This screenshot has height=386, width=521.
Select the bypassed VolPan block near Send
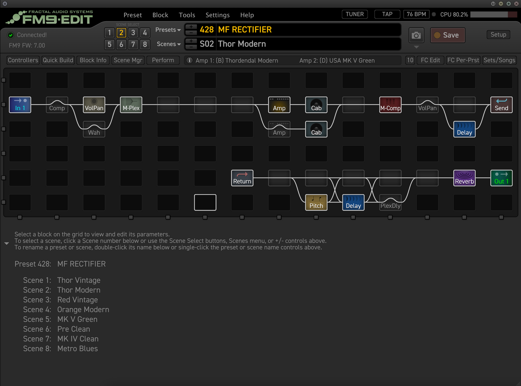[427, 105]
